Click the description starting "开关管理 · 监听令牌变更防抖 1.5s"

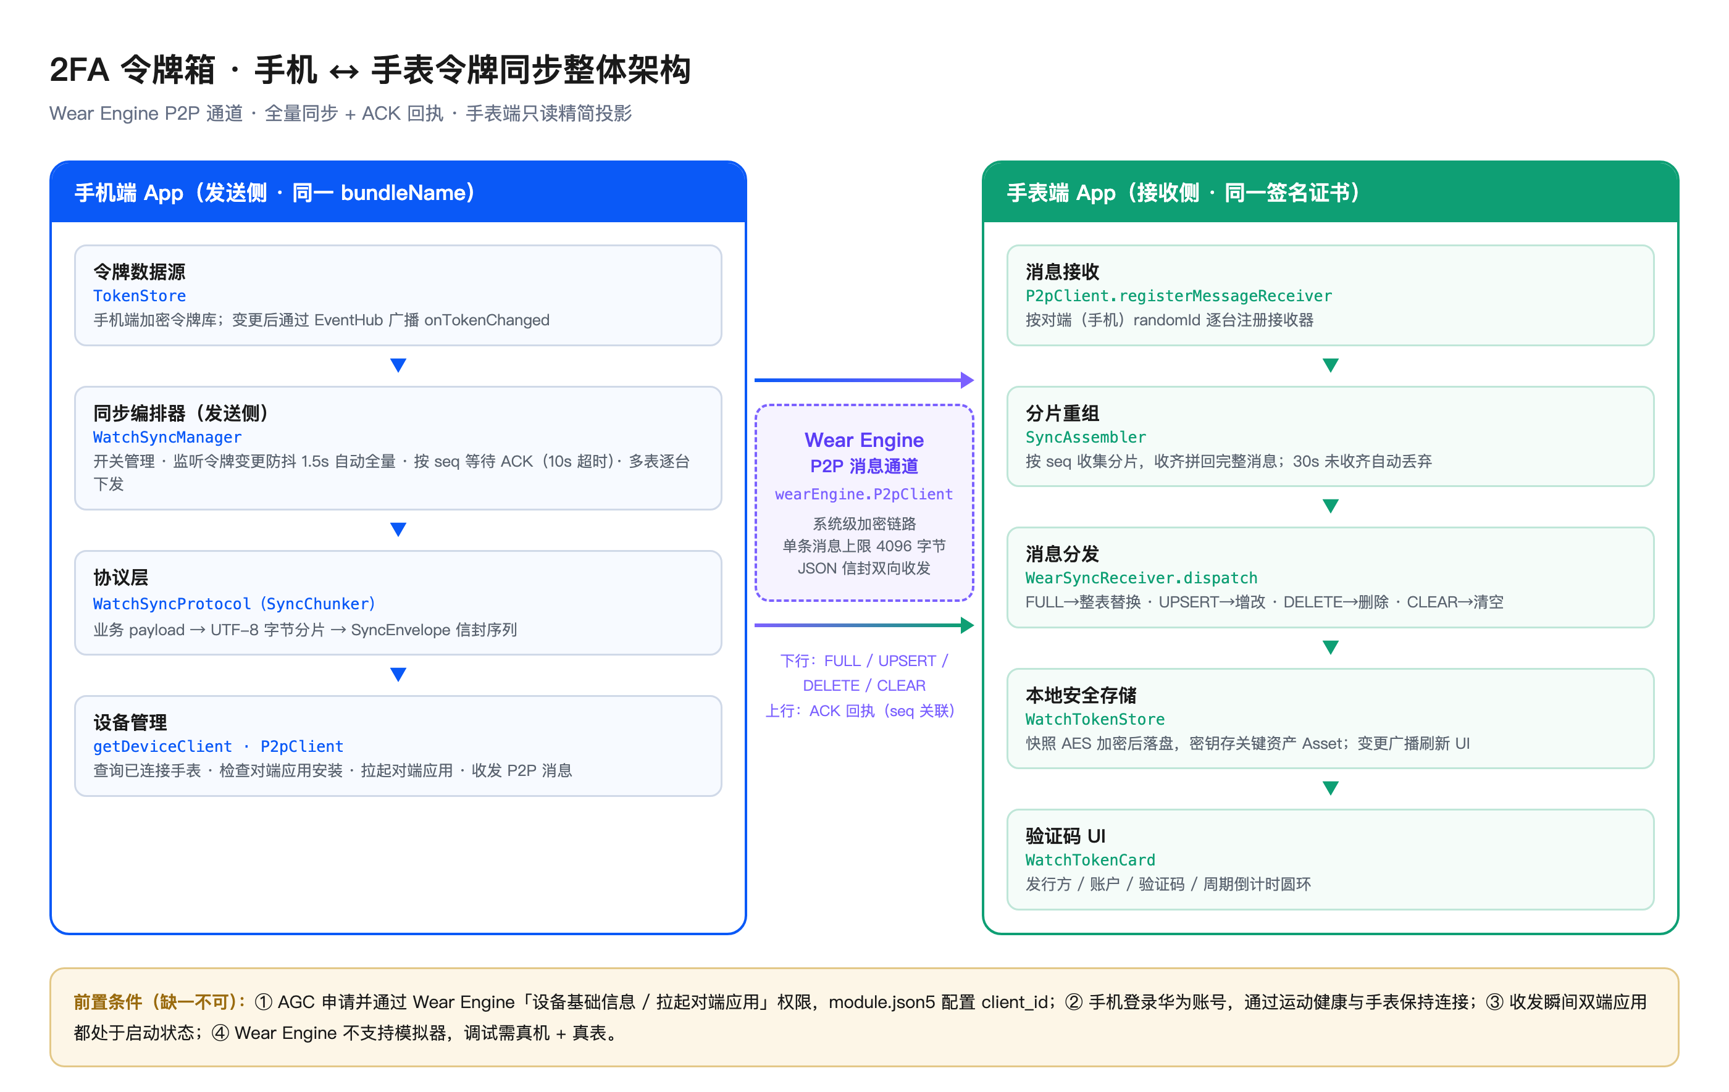pyautogui.click(x=391, y=472)
